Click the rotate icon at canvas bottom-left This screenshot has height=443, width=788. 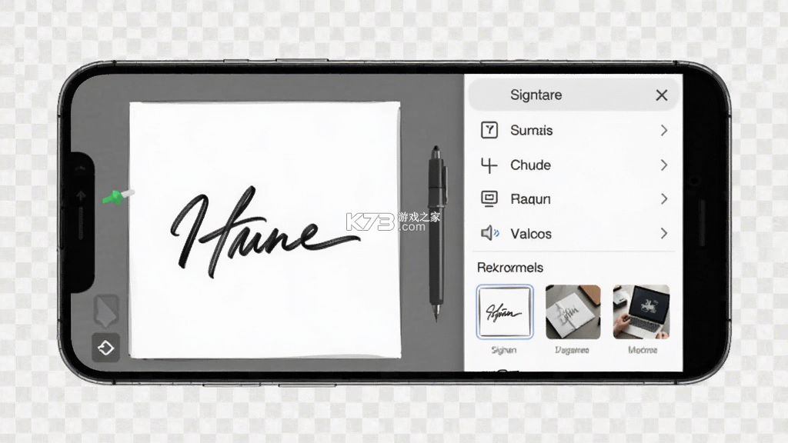coord(105,348)
